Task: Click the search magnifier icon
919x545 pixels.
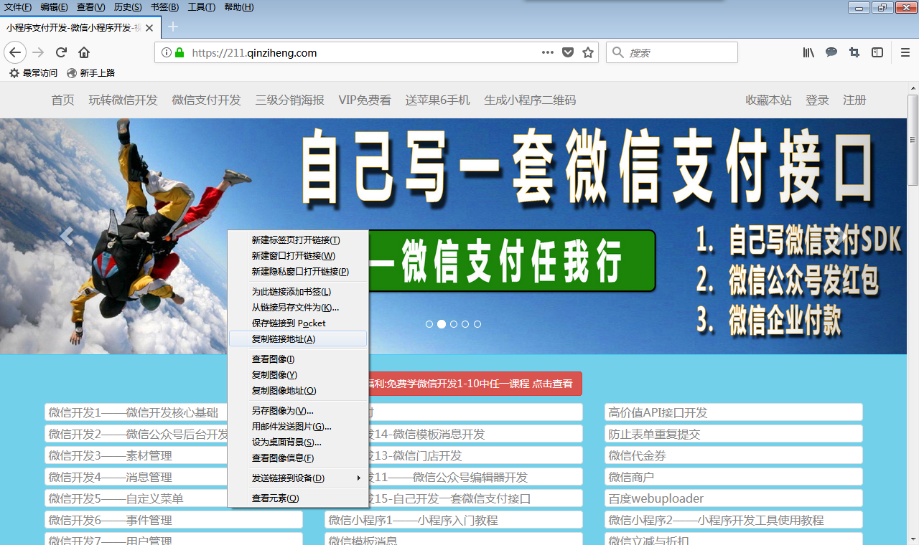Action: coord(617,52)
